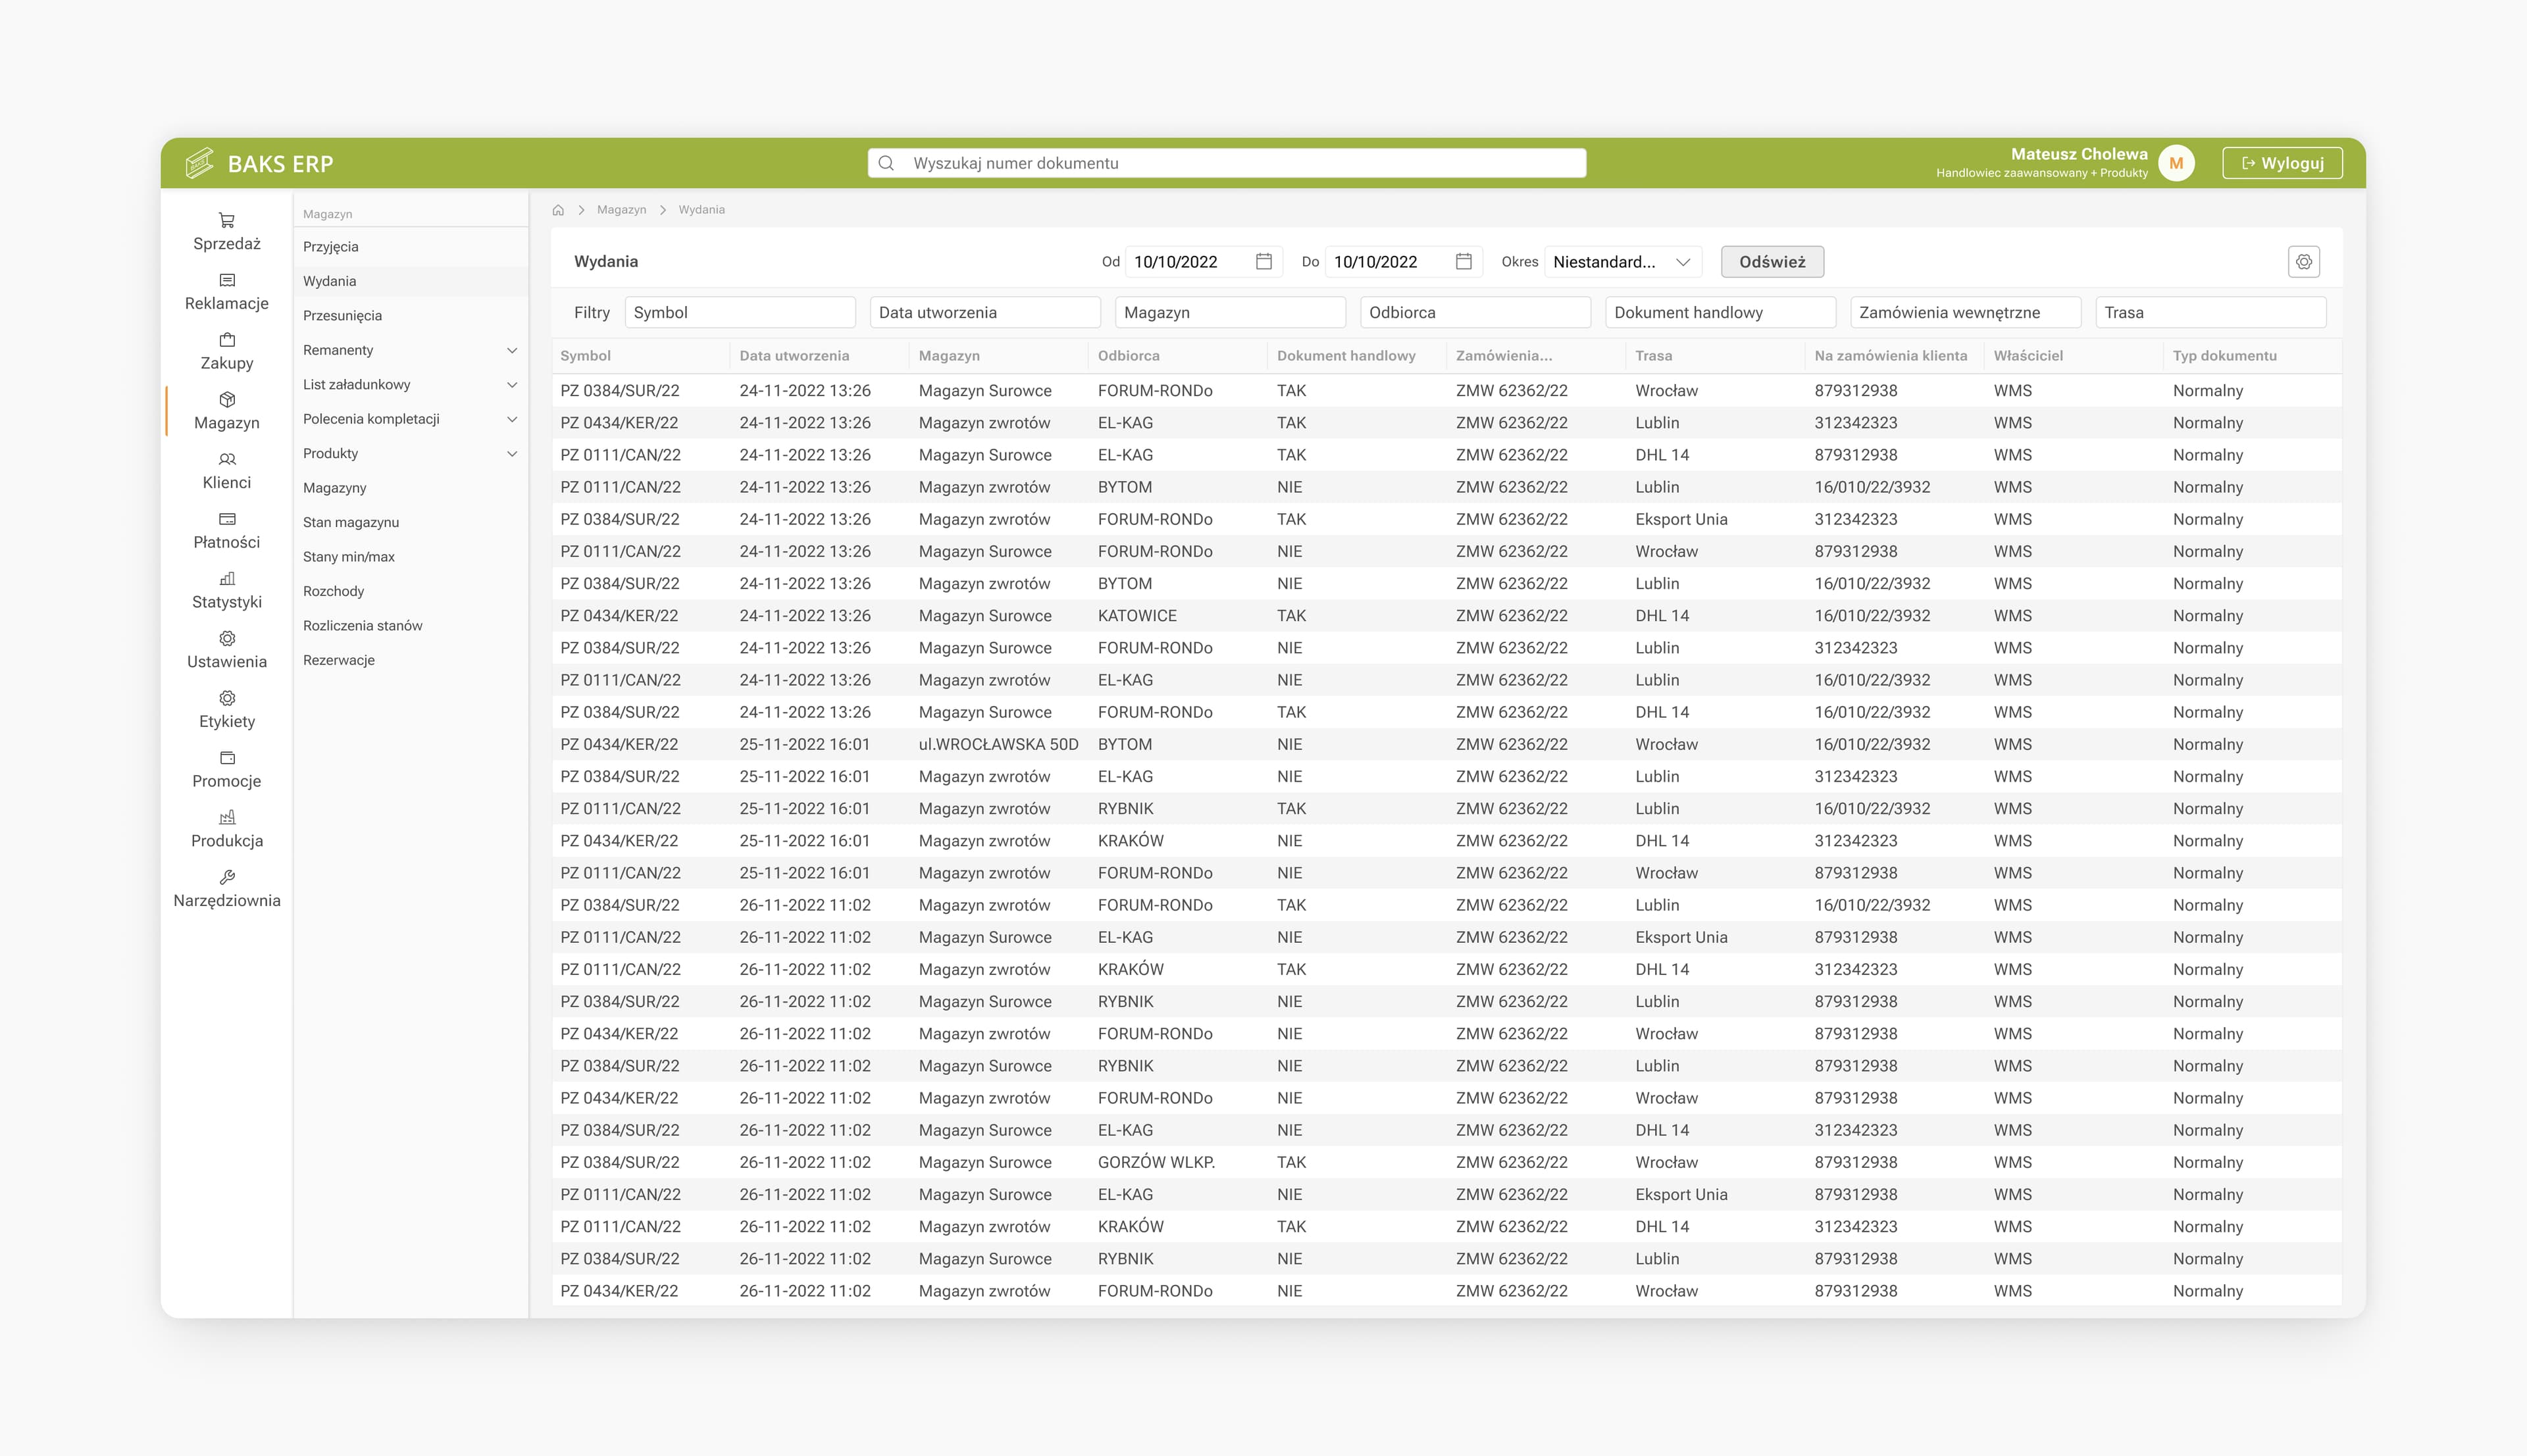This screenshot has width=2527, height=1456.
Task: Open the Zakupy bag icon
Action: [x=227, y=340]
